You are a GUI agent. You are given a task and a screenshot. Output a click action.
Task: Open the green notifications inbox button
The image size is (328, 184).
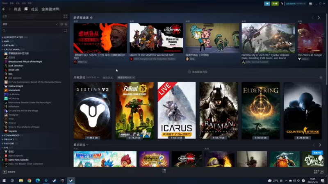(x=275, y=4)
